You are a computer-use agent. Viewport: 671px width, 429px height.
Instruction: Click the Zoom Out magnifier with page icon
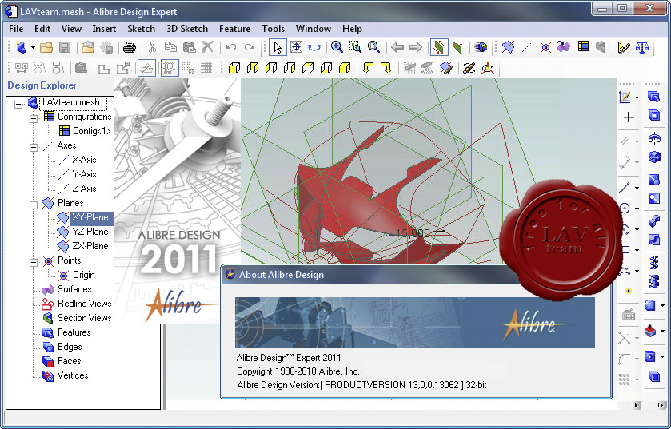tap(373, 47)
